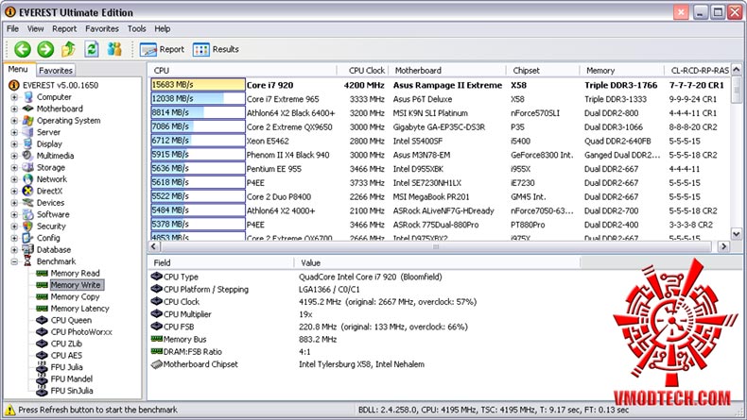Sort by the CPU Clock column header
747x420 pixels.
(x=363, y=71)
